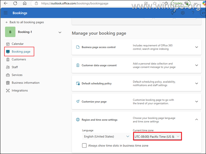Click the address bar URL field
The width and height of the screenshot is (206, 154).
coord(75,3)
